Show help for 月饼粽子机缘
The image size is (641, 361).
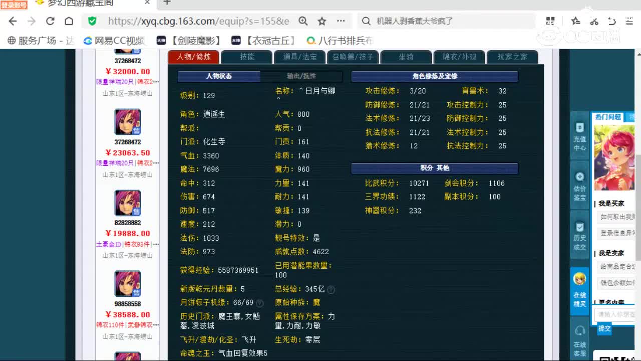coord(259,303)
